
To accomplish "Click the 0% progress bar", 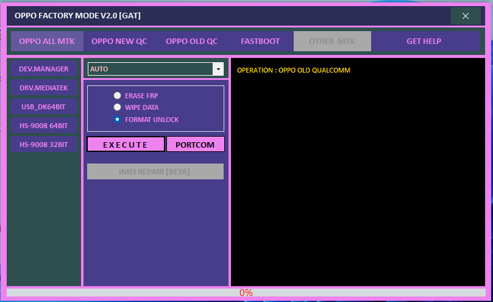I will pyautogui.click(x=246, y=293).
